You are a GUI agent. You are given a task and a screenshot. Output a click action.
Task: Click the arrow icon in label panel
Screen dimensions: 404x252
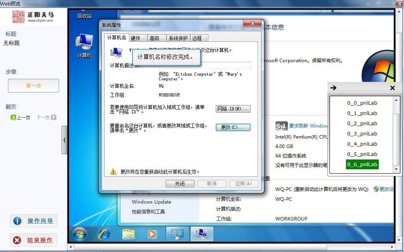tap(333, 88)
